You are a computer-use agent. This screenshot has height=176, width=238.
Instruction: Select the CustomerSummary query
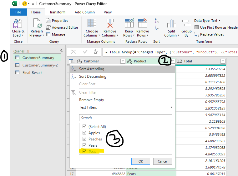point(37,58)
